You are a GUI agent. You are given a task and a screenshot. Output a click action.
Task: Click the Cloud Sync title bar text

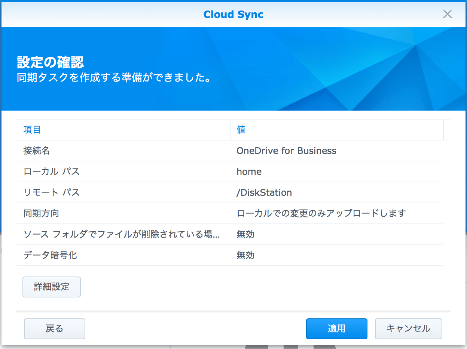pos(233,15)
